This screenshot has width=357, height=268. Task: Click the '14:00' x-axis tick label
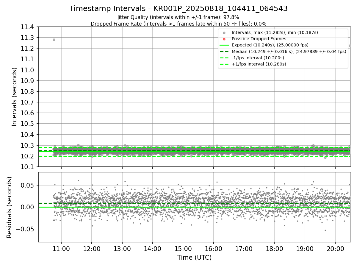pyautogui.click(x=153, y=248)
